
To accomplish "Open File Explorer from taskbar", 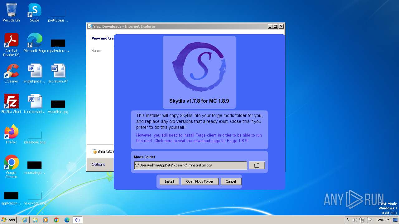I will [35, 220].
